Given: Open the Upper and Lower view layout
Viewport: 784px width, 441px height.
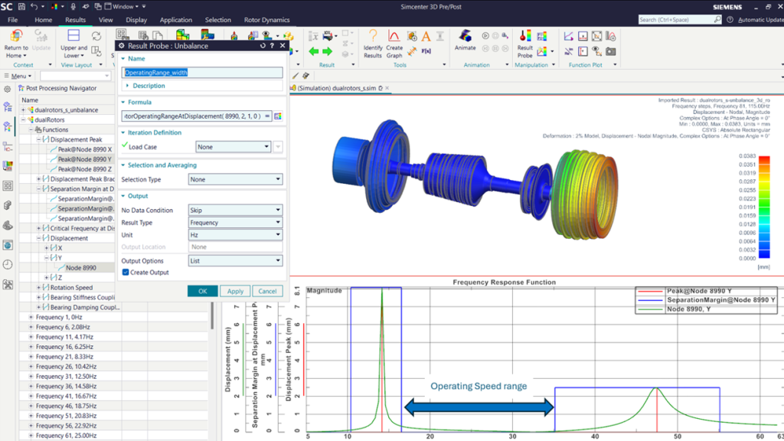Looking at the screenshot, I should coord(73,43).
